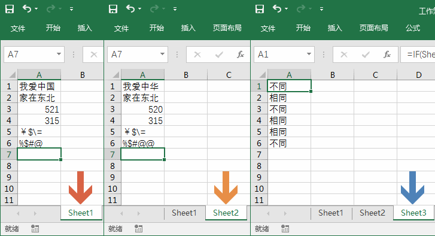Click the Enter checkmark in middle formula bar

tap(219, 55)
